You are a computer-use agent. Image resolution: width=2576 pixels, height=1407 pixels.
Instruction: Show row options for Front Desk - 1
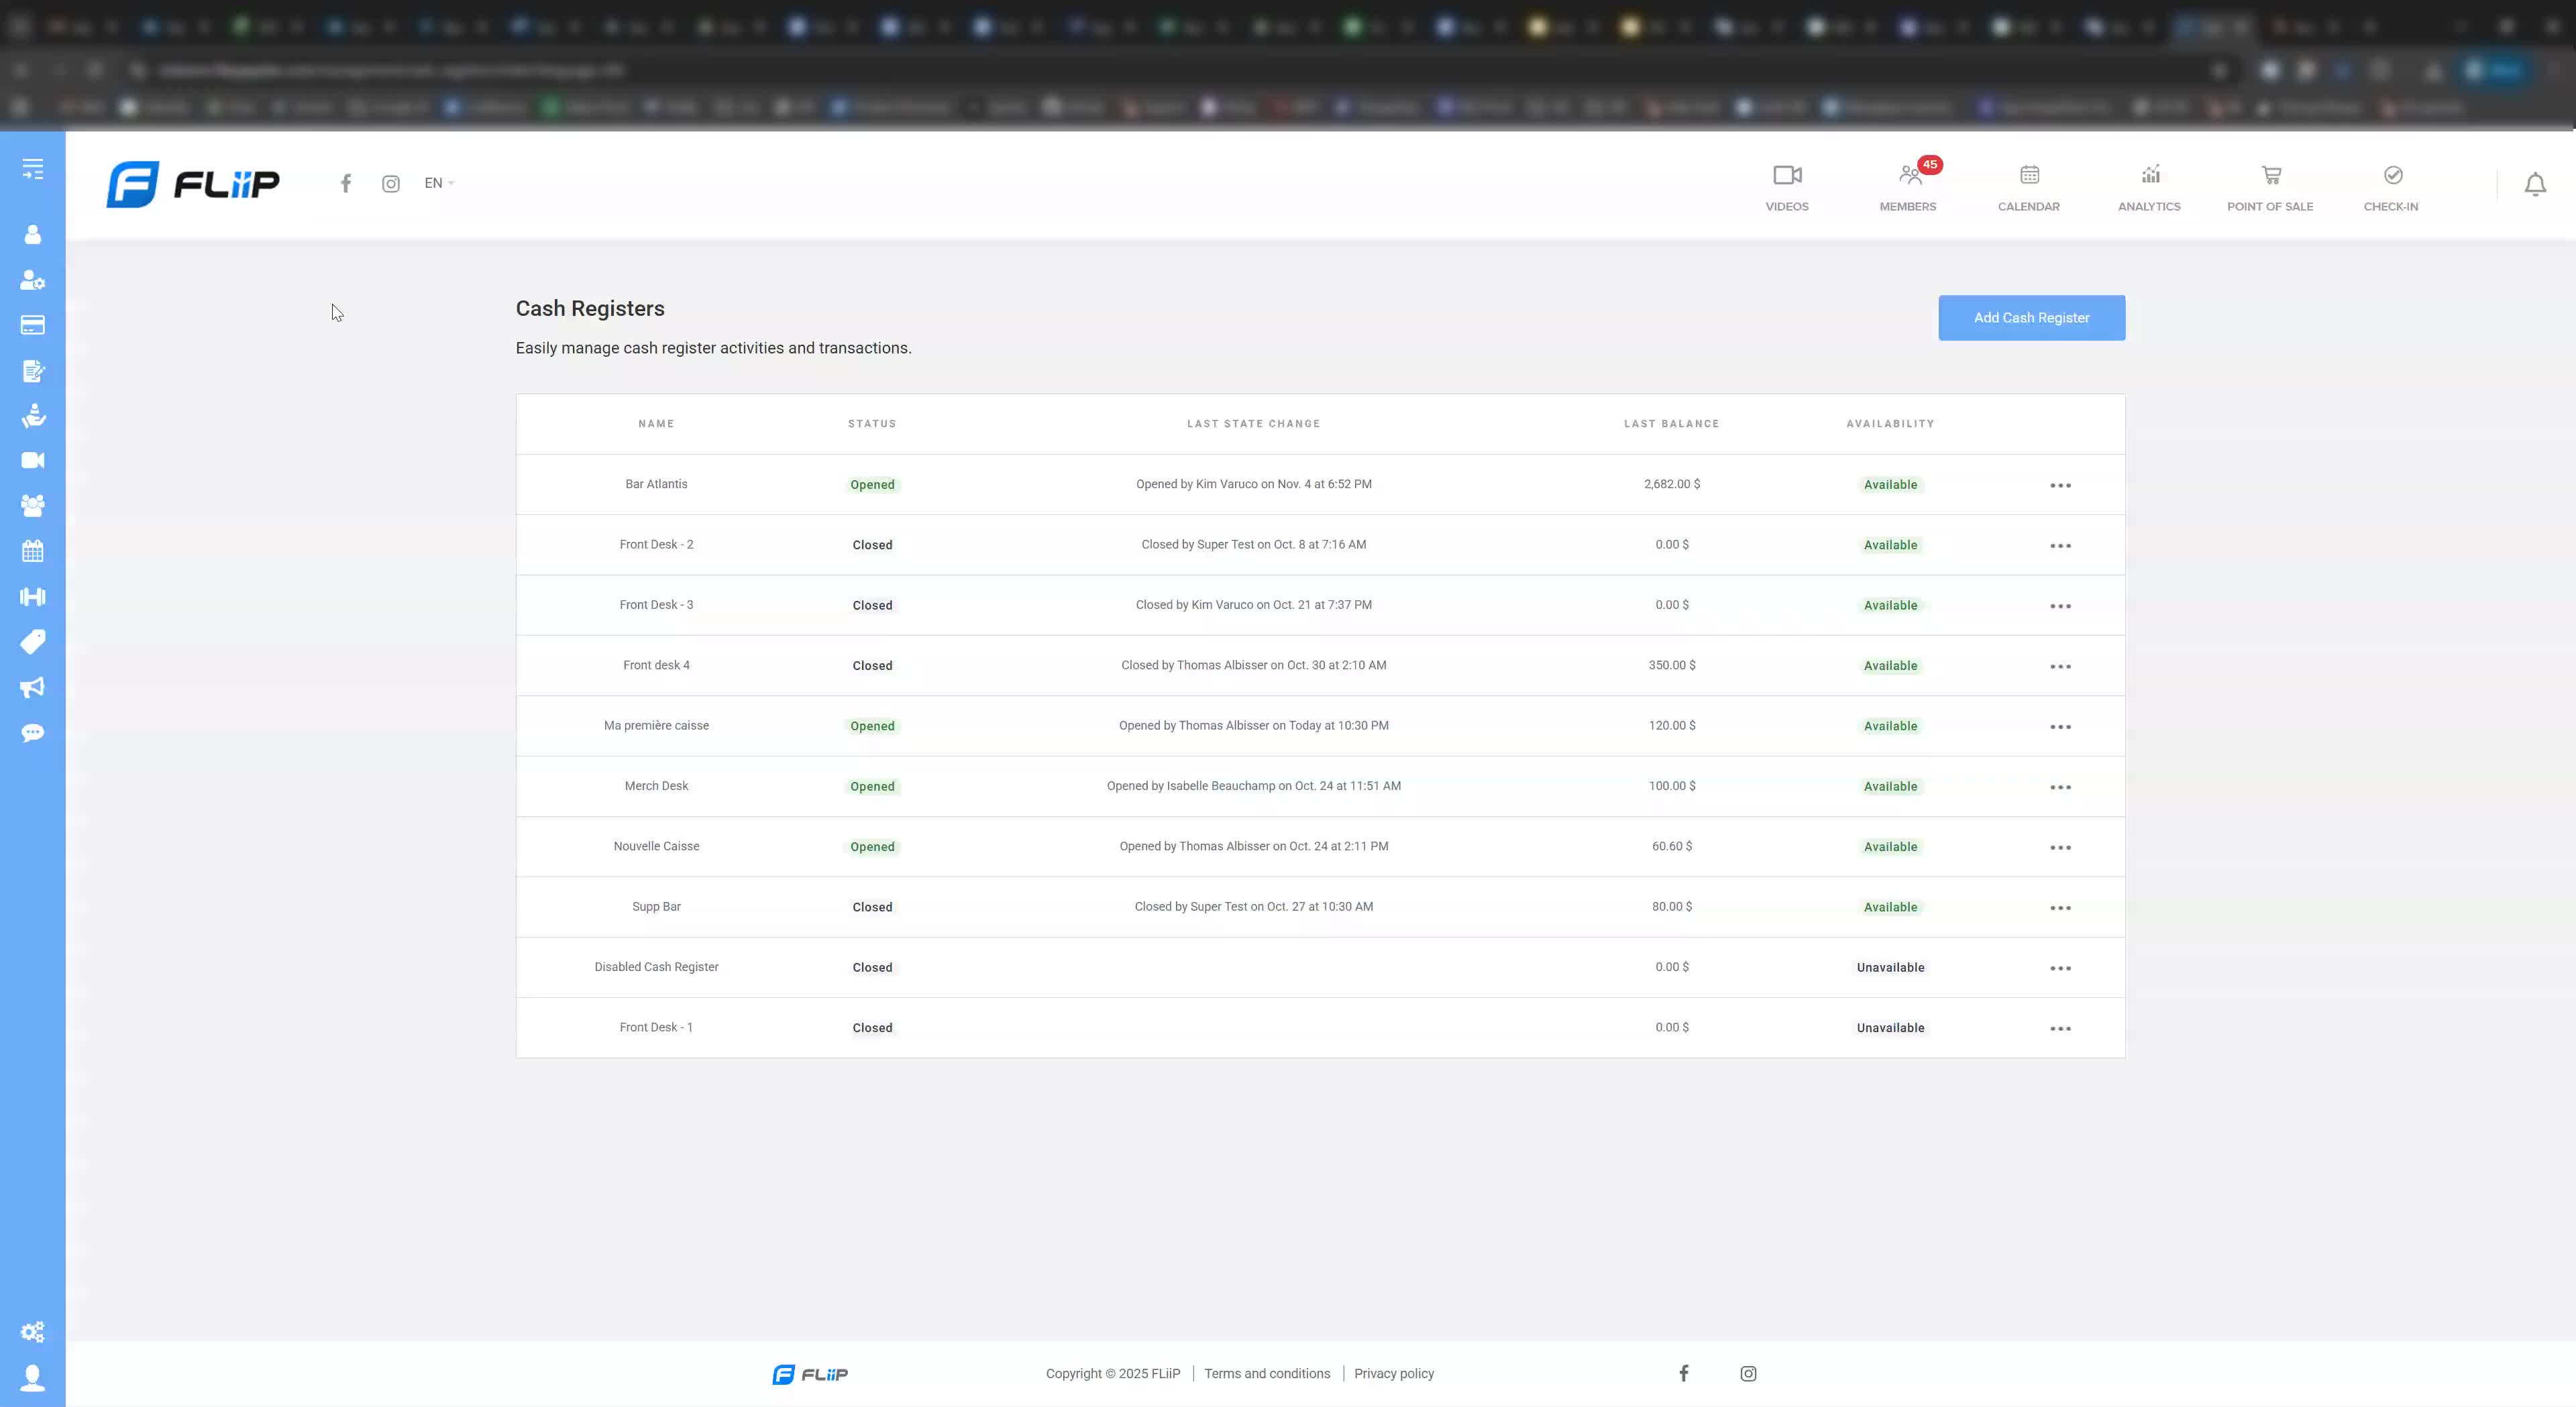coord(2061,1028)
